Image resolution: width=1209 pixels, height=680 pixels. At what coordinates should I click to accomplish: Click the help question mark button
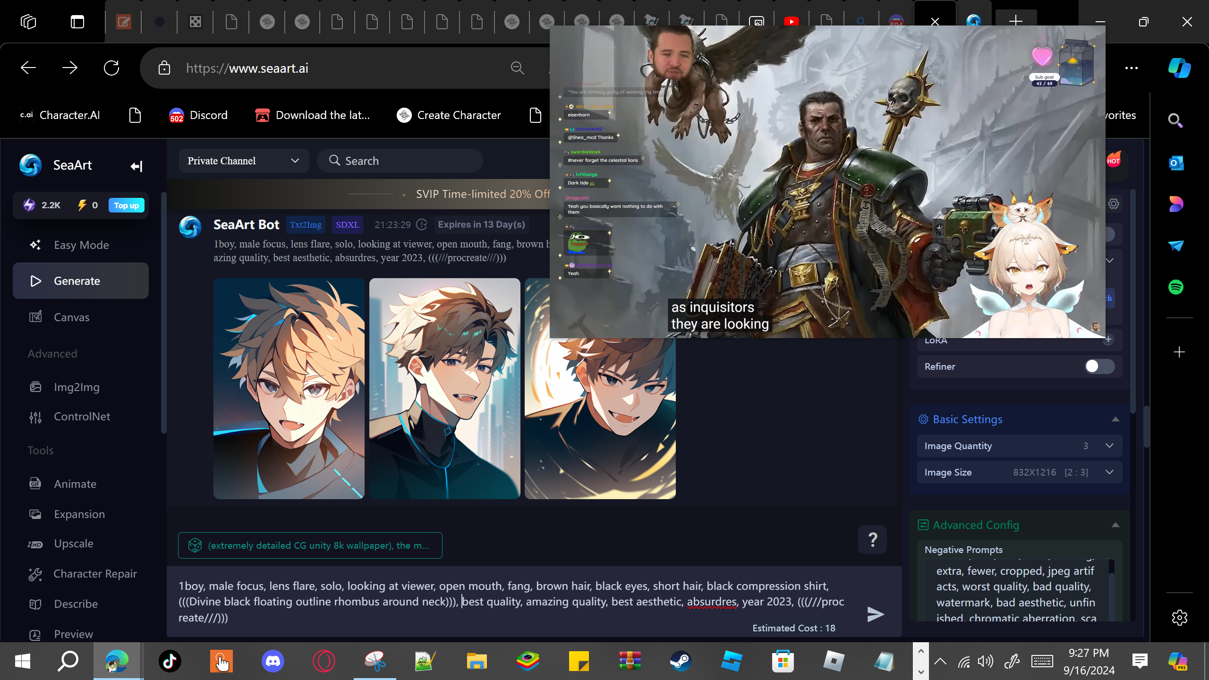(873, 539)
